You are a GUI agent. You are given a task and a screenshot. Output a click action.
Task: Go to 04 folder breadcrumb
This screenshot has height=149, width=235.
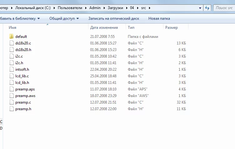click(132, 8)
